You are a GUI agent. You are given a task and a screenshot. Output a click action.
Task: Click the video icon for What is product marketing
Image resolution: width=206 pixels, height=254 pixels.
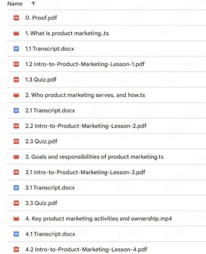point(16,33)
